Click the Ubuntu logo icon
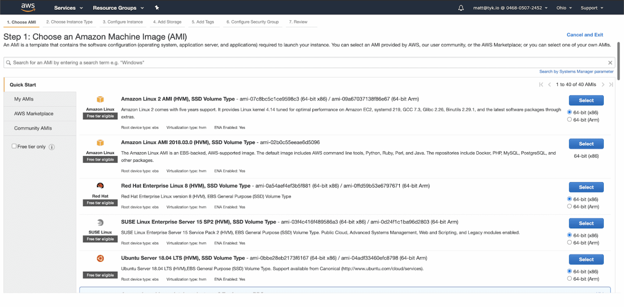Screen dimensions: 624x307 [100, 258]
